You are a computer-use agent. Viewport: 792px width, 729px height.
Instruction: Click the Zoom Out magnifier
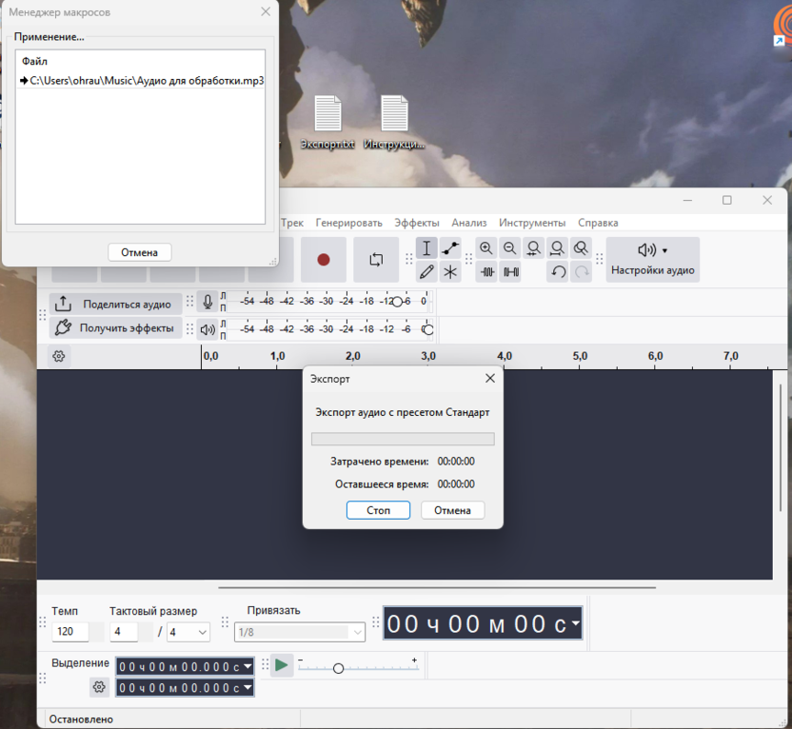coord(510,248)
